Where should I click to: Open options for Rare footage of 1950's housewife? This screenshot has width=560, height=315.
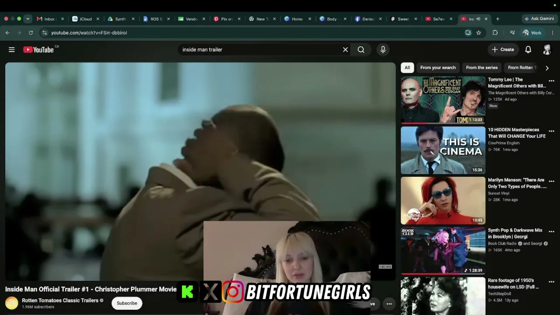pyautogui.click(x=551, y=282)
